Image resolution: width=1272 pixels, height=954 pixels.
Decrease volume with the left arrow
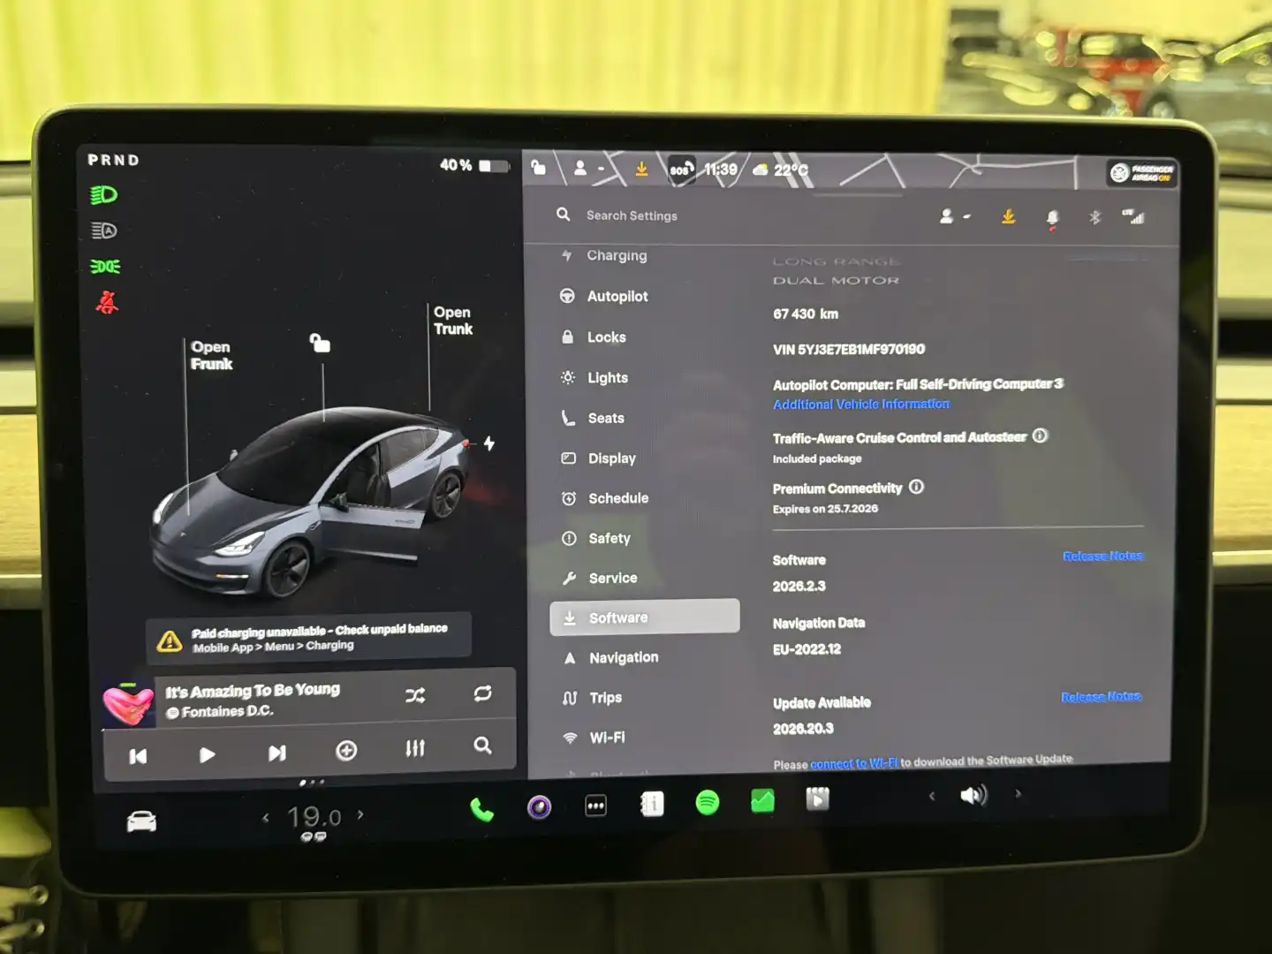point(931,796)
